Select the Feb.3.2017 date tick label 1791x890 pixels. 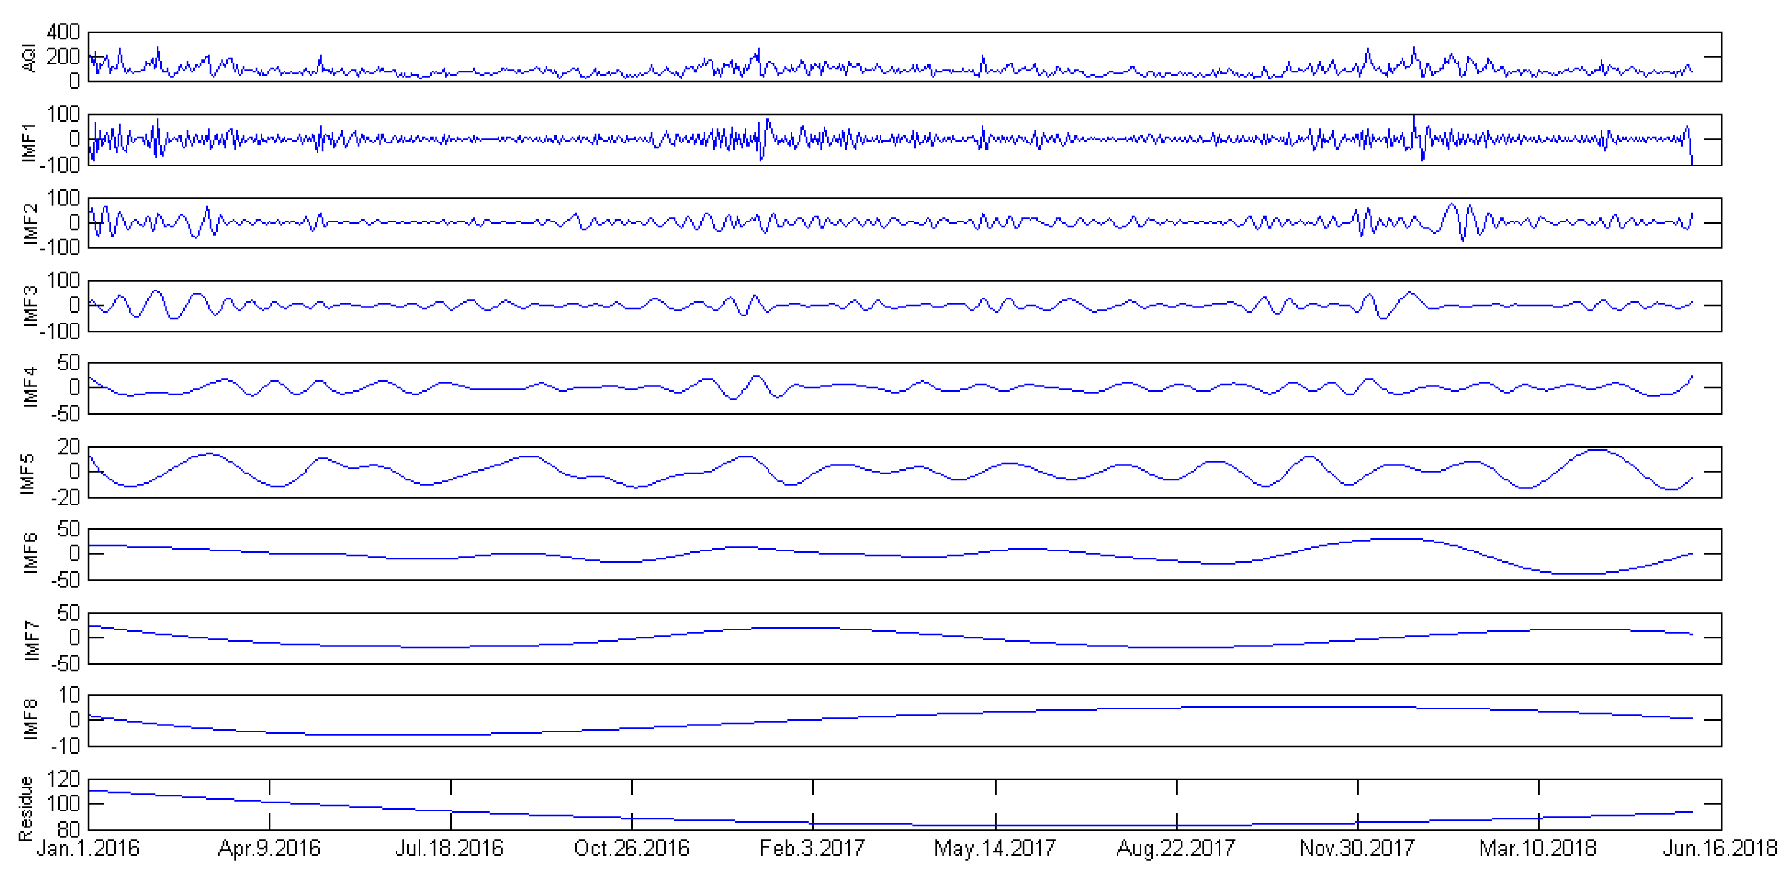point(812,848)
